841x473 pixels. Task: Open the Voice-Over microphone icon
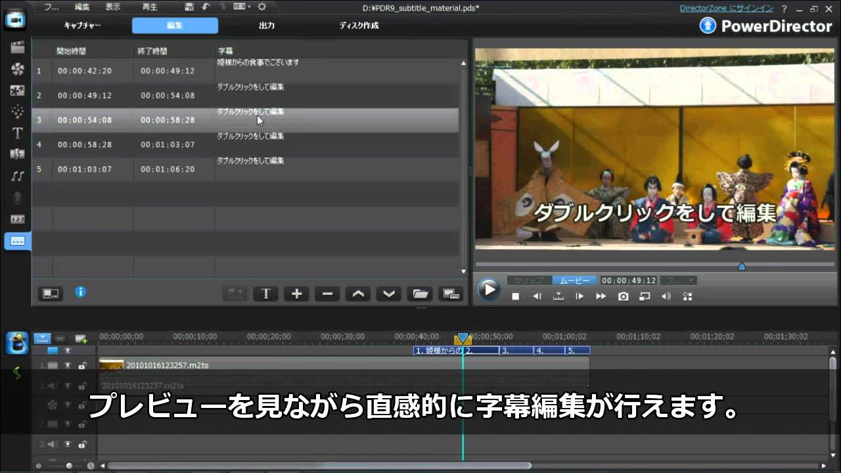[x=18, y=198]
